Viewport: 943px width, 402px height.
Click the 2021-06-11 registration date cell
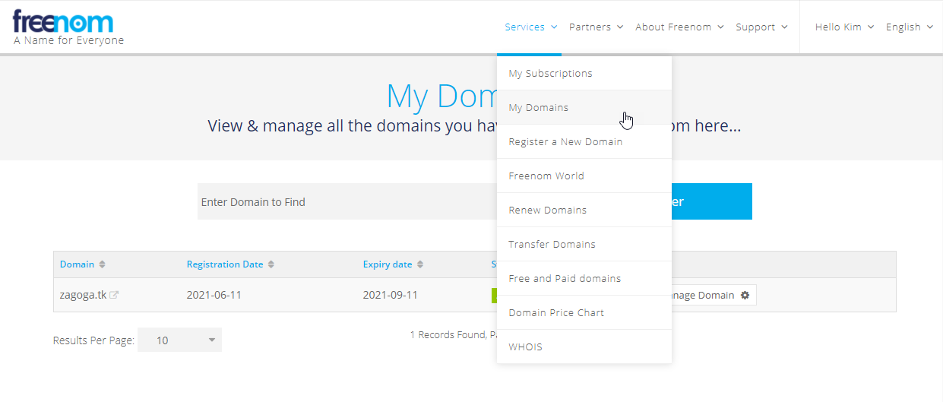[x=214, y=295]
